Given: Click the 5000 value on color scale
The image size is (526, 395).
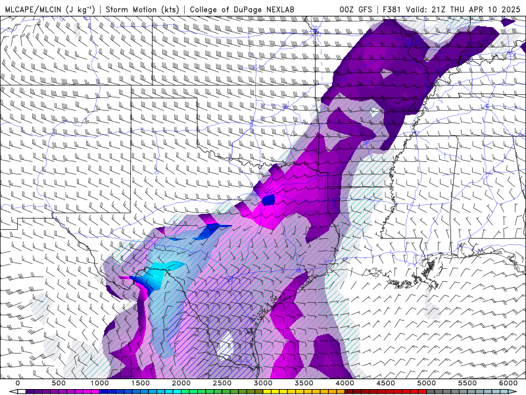Looking at the screenshot, I should tap(427, 383).
